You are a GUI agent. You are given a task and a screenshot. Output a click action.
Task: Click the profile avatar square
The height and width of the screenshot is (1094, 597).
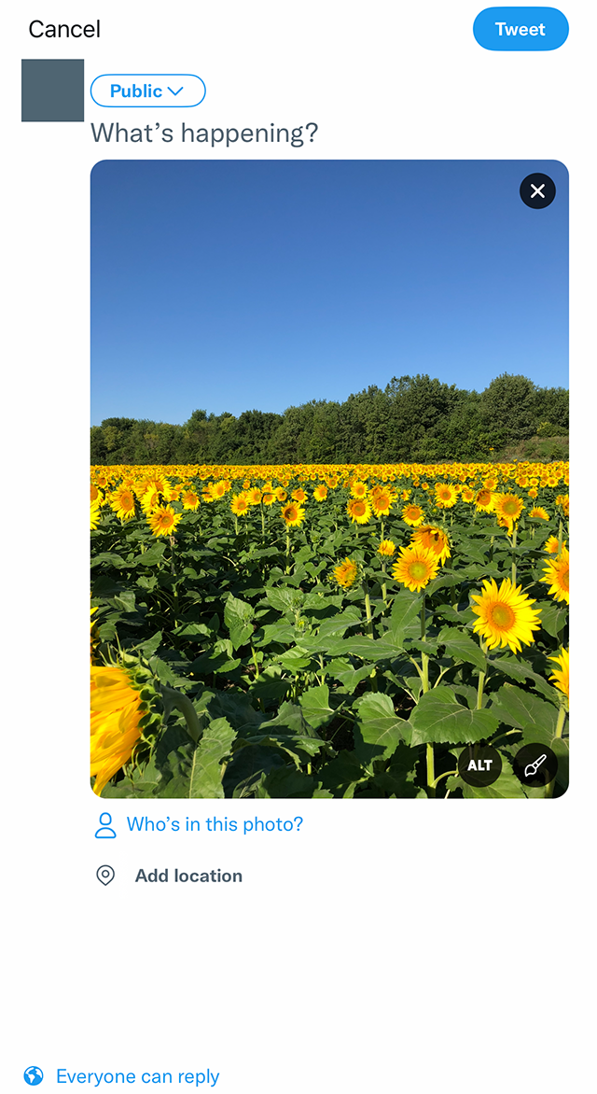point(52,91)
